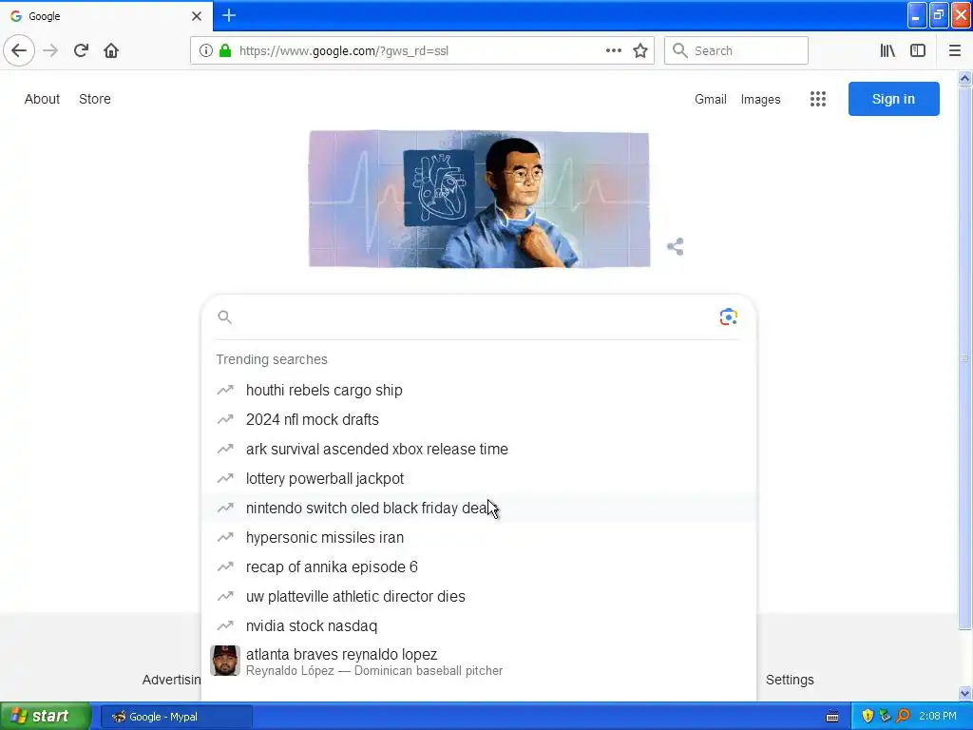Click trending arrow beside houthi rebels cargo ship
This screenshot has height=730, width=973.
click(225, 390)
